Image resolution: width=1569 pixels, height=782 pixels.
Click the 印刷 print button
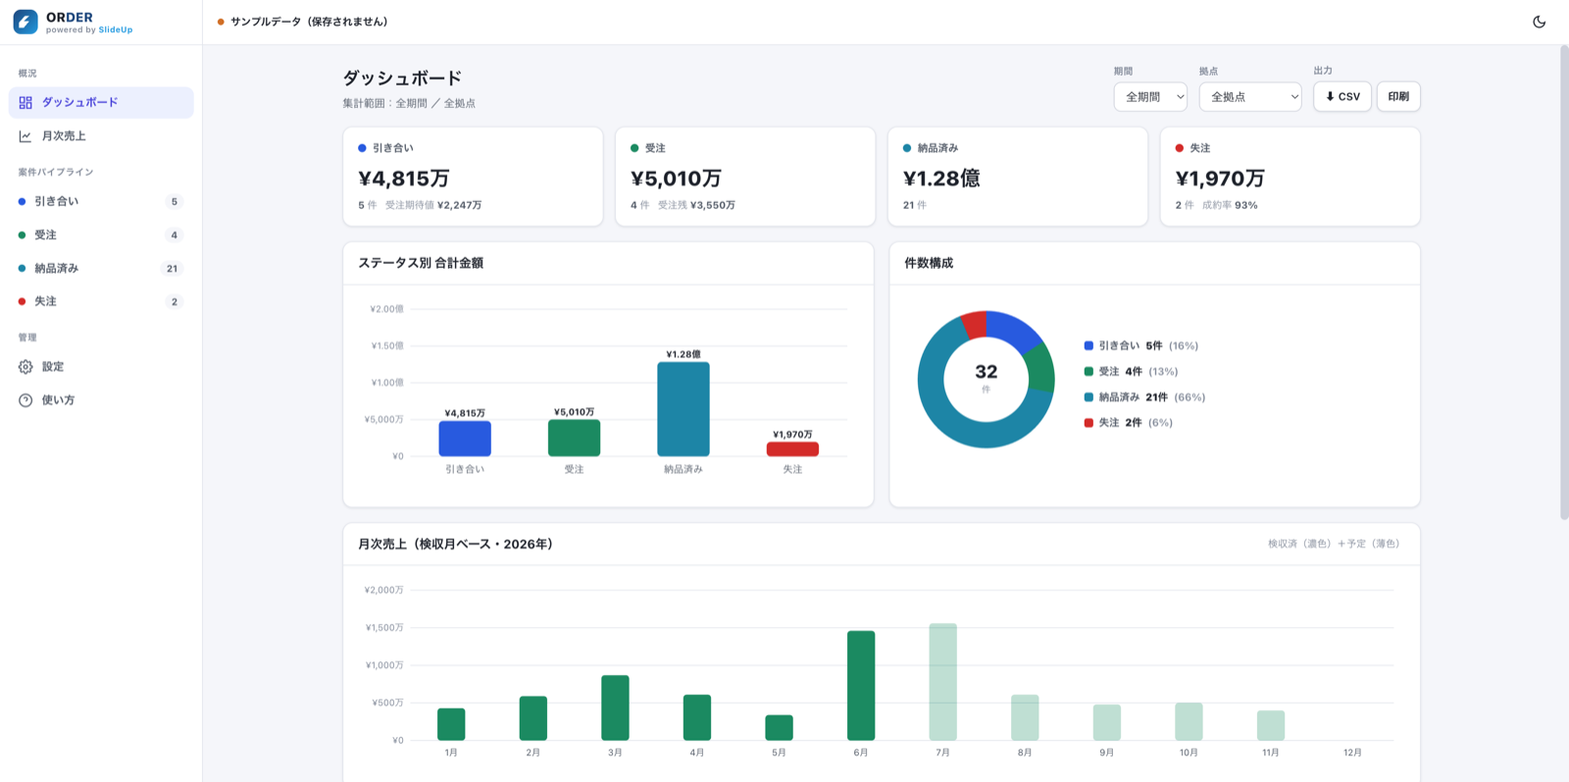(x=1398, y=96)
